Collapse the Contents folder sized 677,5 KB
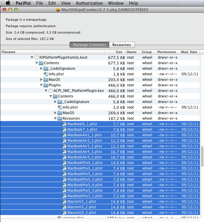Screen dimensions: 204x222 [x=36, y=63]
